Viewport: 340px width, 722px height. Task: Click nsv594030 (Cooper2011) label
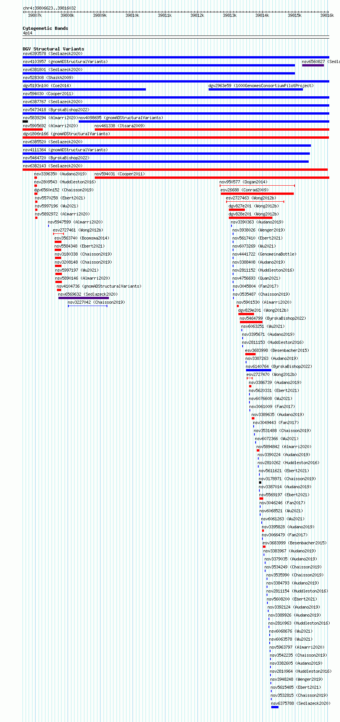48,94
